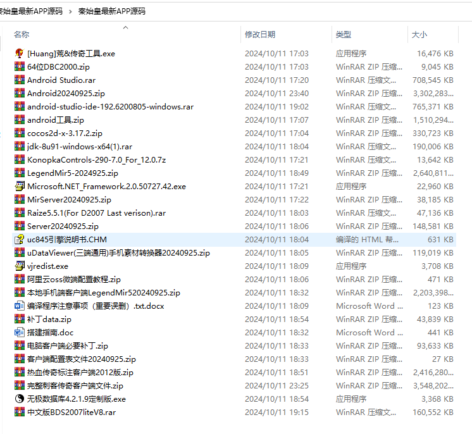Click the KonopkaControls-290-7.0_For_12.0.7z icon
The height and width of the screenshot is (434, 472).
tap(20, 160)
